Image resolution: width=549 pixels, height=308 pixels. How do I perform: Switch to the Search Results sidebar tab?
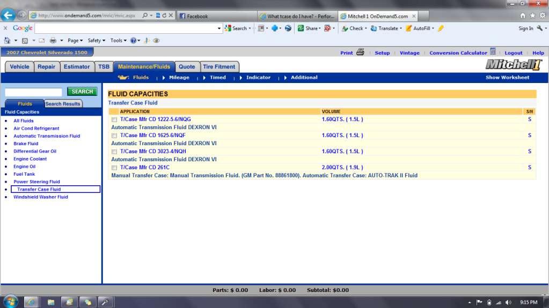point(63,104)
